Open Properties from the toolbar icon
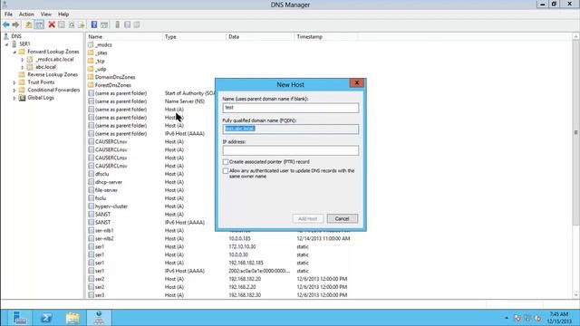 point(62,24)
